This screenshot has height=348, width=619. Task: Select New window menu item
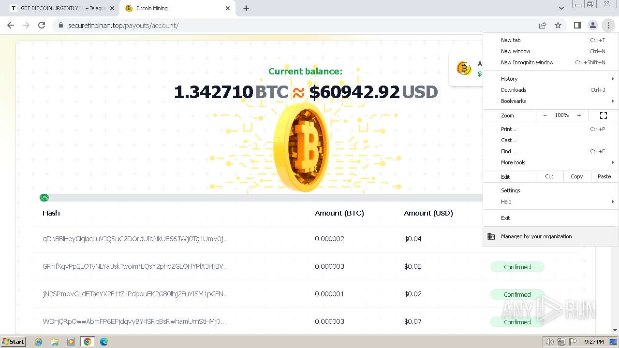click(x=551, y=51)
